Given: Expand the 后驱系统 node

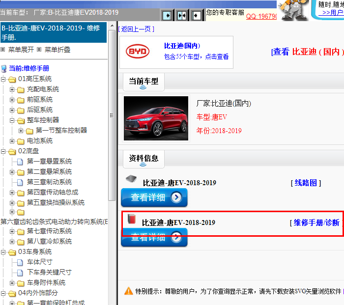Looking at the screenshot, I should click(12, 110).
